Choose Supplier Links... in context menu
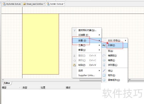This screenshot has height=104, width=144. 87,75
